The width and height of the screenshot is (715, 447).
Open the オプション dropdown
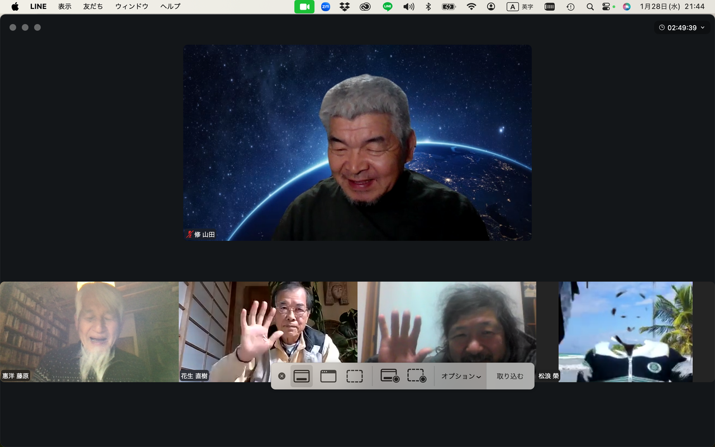coord(461,376)
